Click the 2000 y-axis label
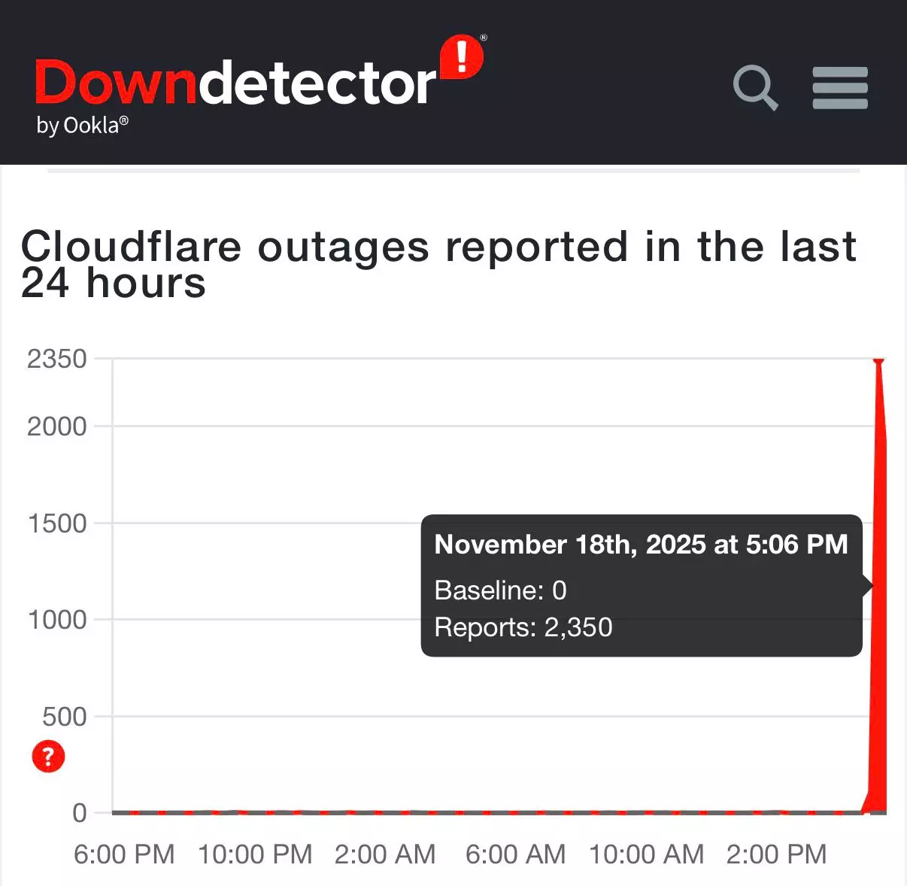Screen dimensions: 907x886 click(x=57, y=426)
